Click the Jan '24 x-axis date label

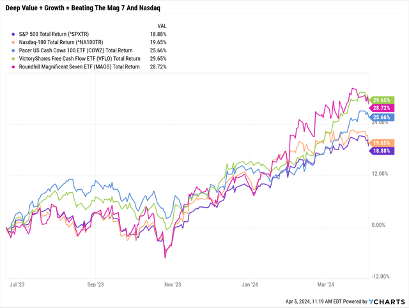click(x=250, y=285)
